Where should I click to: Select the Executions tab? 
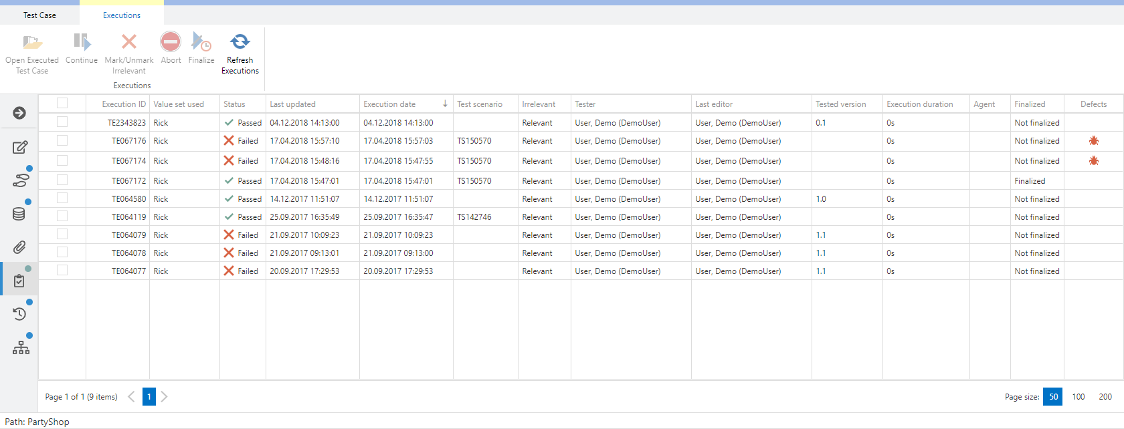click(x=122, y=15)
